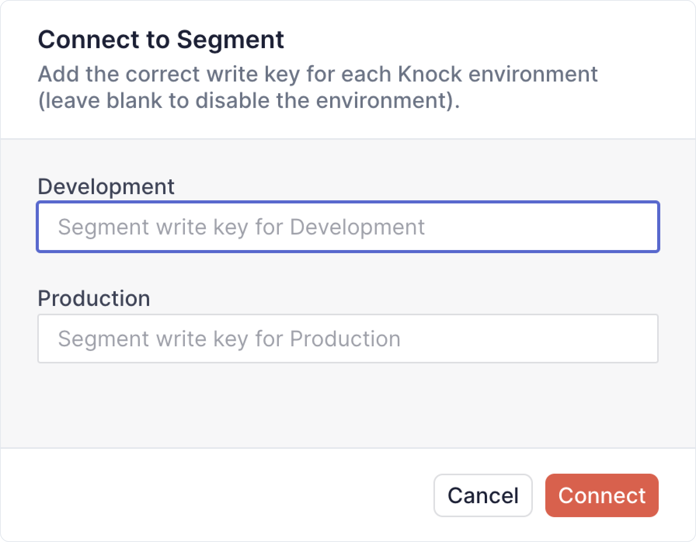696x542 pixels.
Task: Focus the Development write key input field
Action: [x=348, y=227]
